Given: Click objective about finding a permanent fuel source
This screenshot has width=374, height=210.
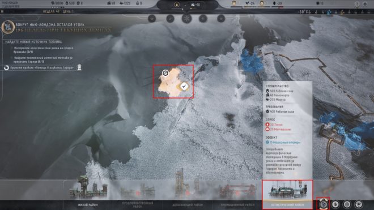Looking at the screenshot, I should point(43,59).
